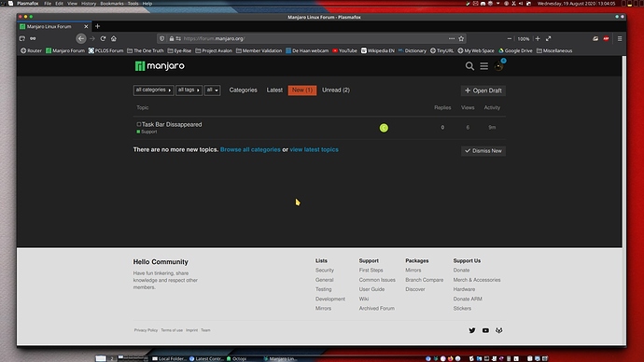Open the user avatar notifications menu
Viewport: 644px width, 362px height.
[x=498, y=66]
